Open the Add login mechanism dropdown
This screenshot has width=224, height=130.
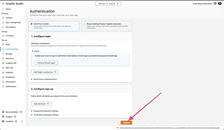pyautogui.click(x=45, y=72)
